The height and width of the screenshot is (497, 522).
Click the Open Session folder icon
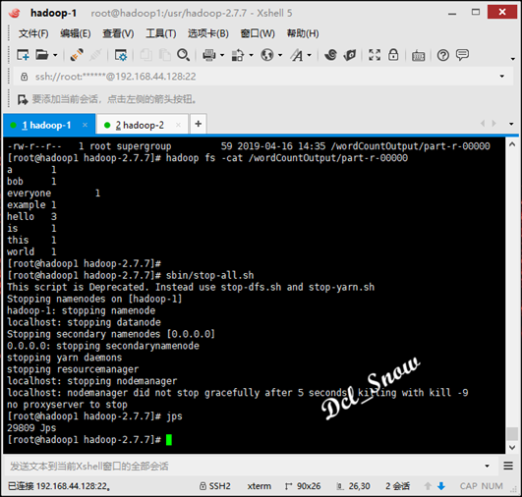pos(42,55)
